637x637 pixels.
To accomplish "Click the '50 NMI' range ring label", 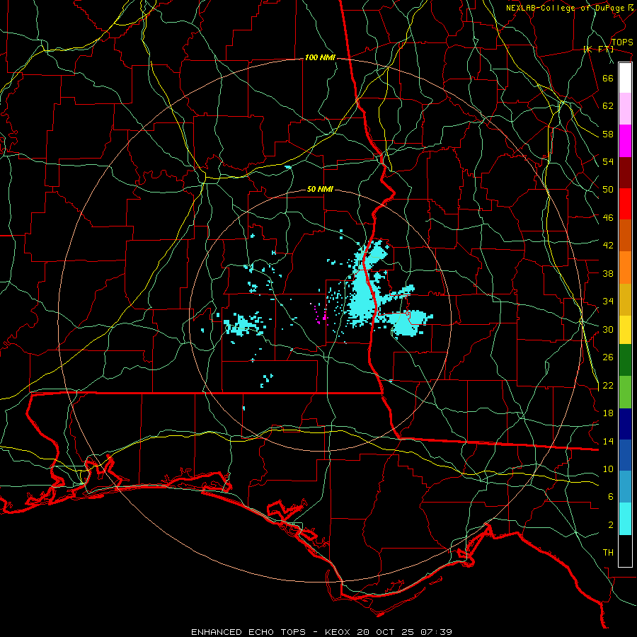I will pos(320,189).
